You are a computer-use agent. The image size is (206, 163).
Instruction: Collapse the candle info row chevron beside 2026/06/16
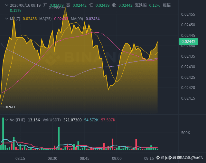tap(6, 5)
